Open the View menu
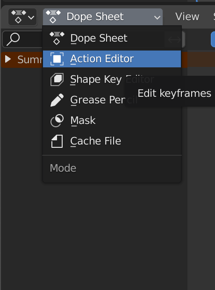This screenshot has width=215, height=290. (187, 17)
